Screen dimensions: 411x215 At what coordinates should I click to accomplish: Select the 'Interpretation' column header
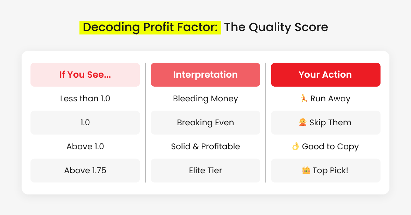206,75
